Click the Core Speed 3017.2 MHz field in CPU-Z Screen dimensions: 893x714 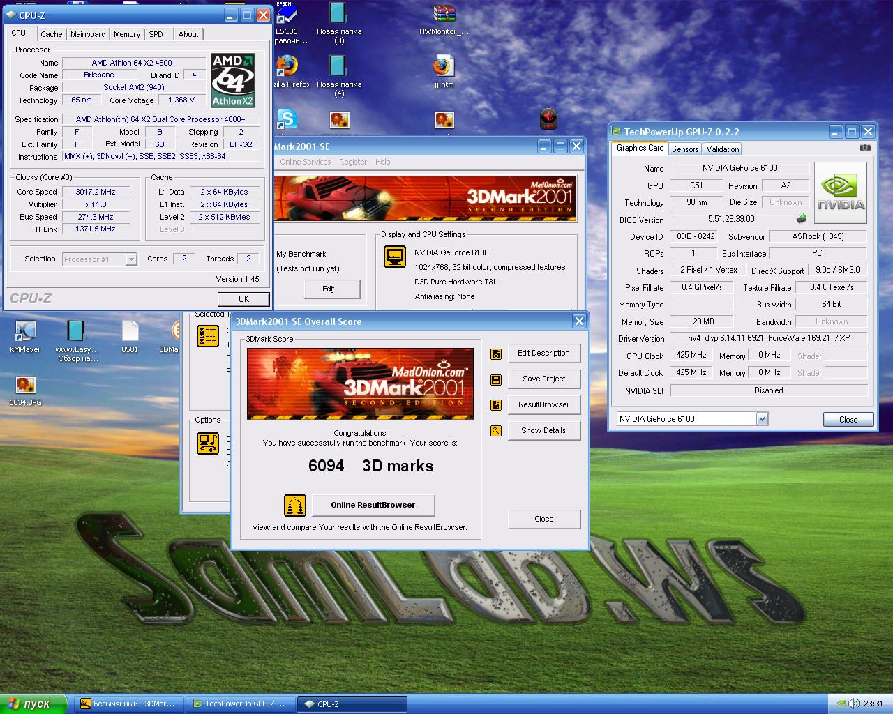96,192
